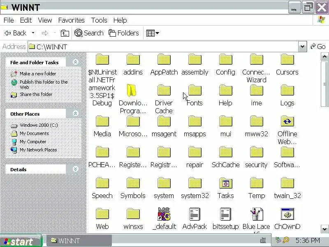The image size is (329, 247).
Task: Click the Search toolbar button
Action: tap(89, 33)
